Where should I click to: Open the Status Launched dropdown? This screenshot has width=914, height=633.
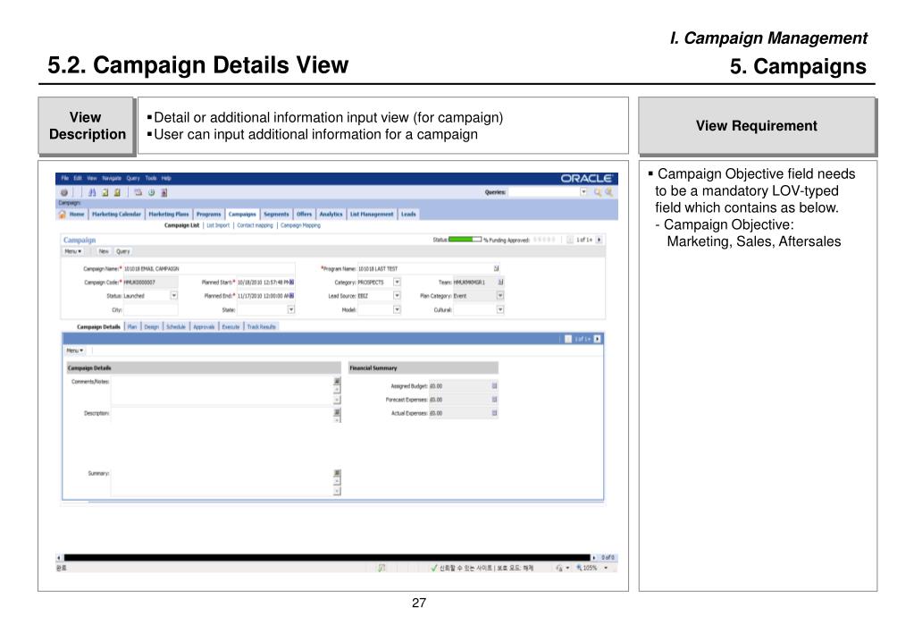point(173,296)
